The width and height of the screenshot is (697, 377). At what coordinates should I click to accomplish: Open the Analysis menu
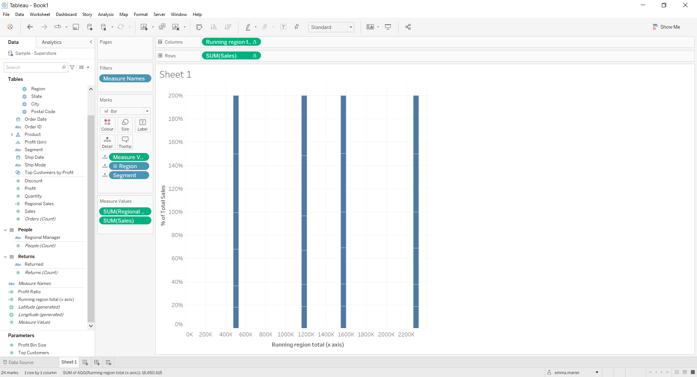105,14
